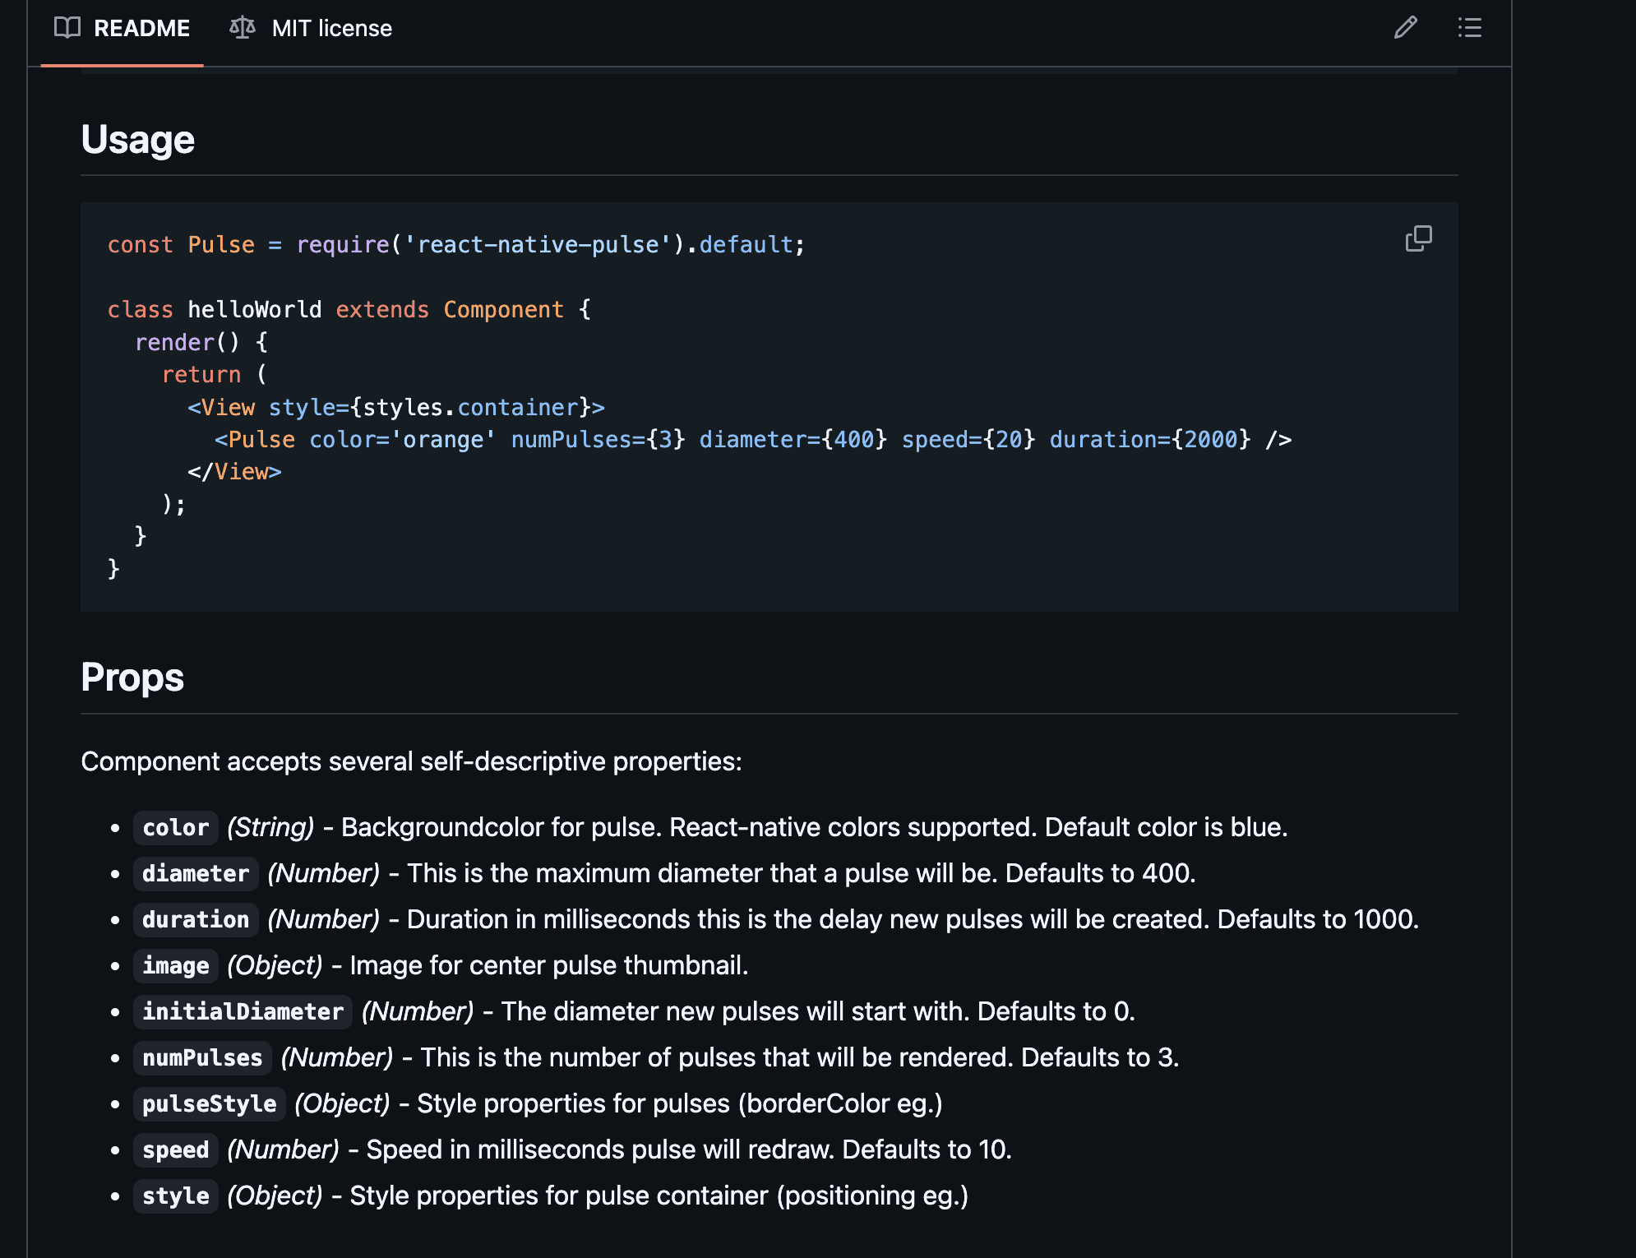
Task: Click the scales icon beside MIT license
Action: click(242, 28)
